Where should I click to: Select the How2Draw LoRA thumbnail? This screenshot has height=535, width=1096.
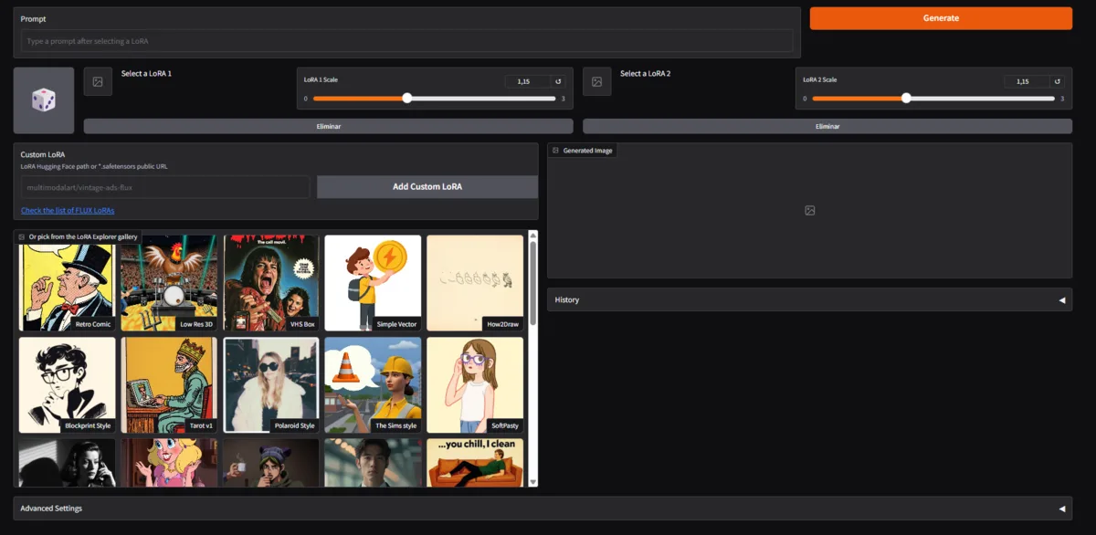point(475,283)
